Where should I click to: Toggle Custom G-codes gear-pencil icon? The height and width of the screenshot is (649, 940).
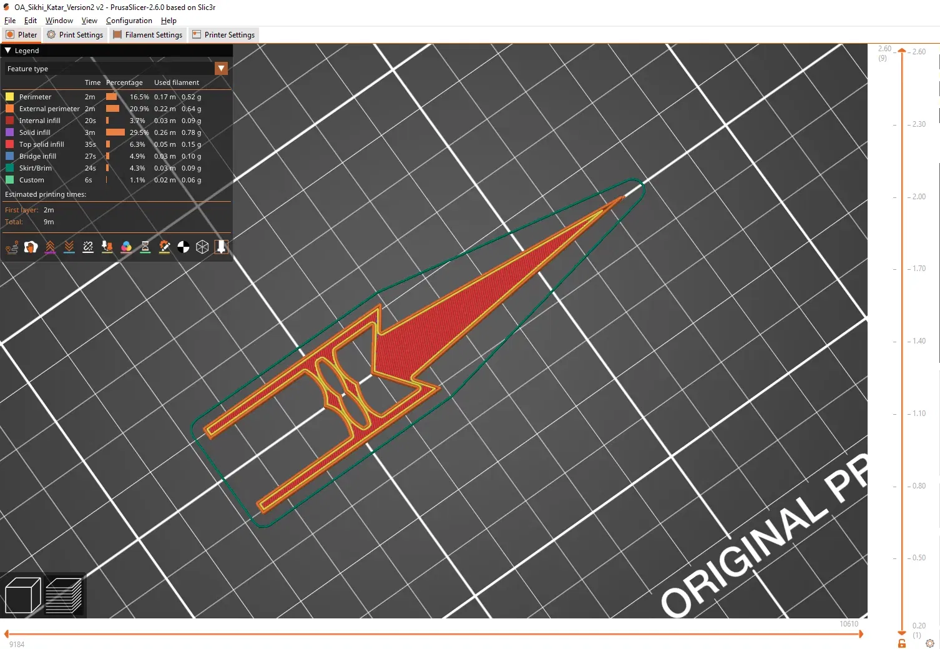coord(164,247)
